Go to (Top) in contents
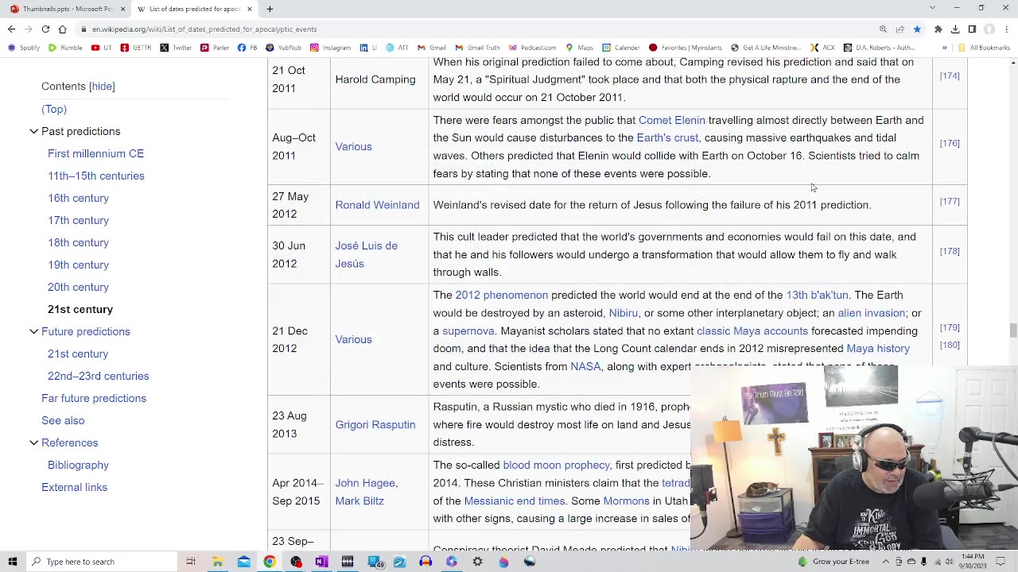Screen dimensions: 1018x572 (54, 109)
